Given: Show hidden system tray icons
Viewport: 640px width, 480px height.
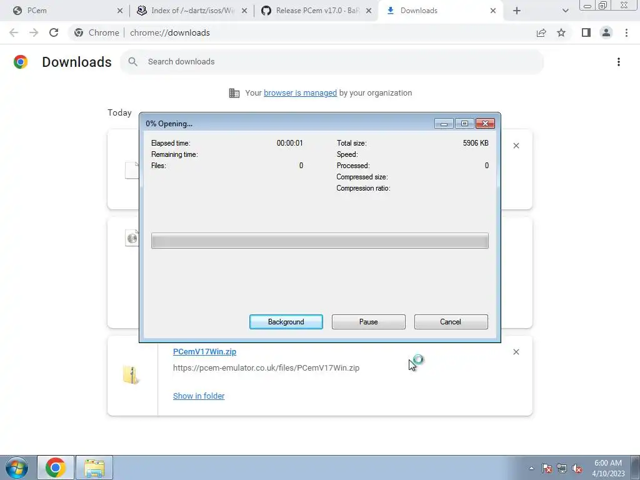Looking at the screenshot, I should (531, 468).
